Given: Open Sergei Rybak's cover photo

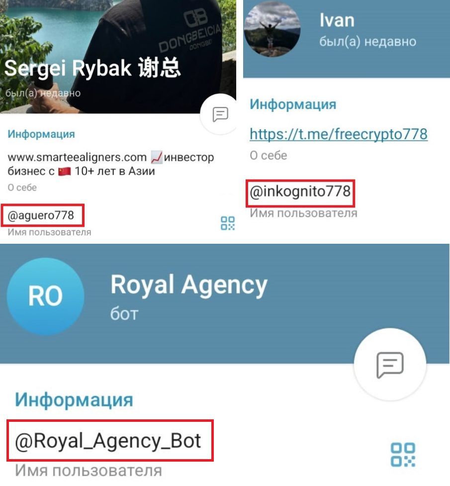Looking at the screenshot, I should [x=118, y=56].
